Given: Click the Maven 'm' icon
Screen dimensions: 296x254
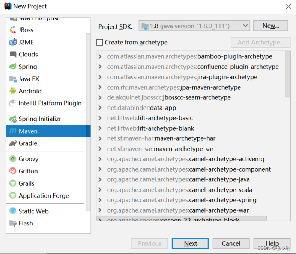Looking at the screenshot, I should pyautogui.click(x=13, y=131).
